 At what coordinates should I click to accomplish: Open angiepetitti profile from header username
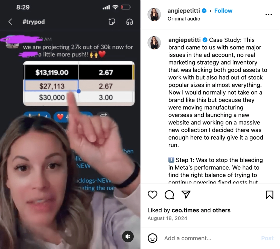tap(183, 11)
